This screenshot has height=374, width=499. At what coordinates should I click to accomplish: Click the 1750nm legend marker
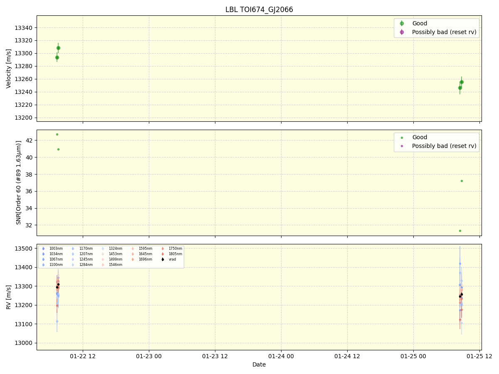click(163, 249)
